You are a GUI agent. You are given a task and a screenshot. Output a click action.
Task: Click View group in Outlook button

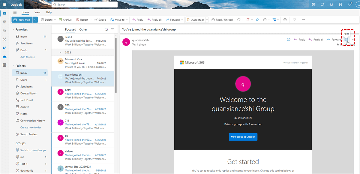(243, 137)
